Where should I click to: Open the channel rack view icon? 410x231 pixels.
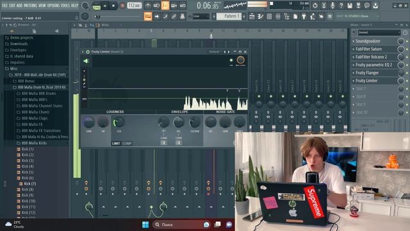click(269, 17)
